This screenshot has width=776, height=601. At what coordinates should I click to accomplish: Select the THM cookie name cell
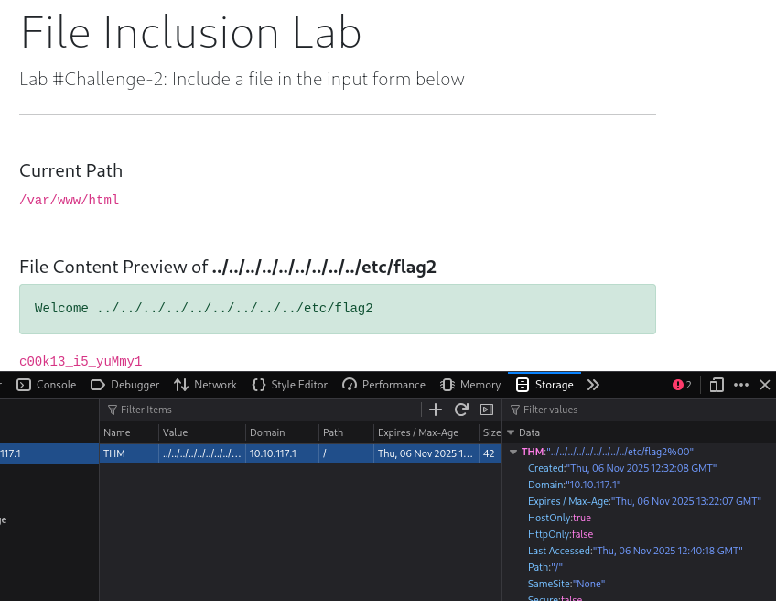(129, 453)
